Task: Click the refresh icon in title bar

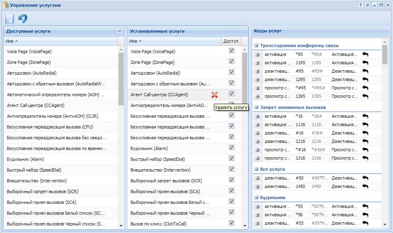Action: pos(367,5)
